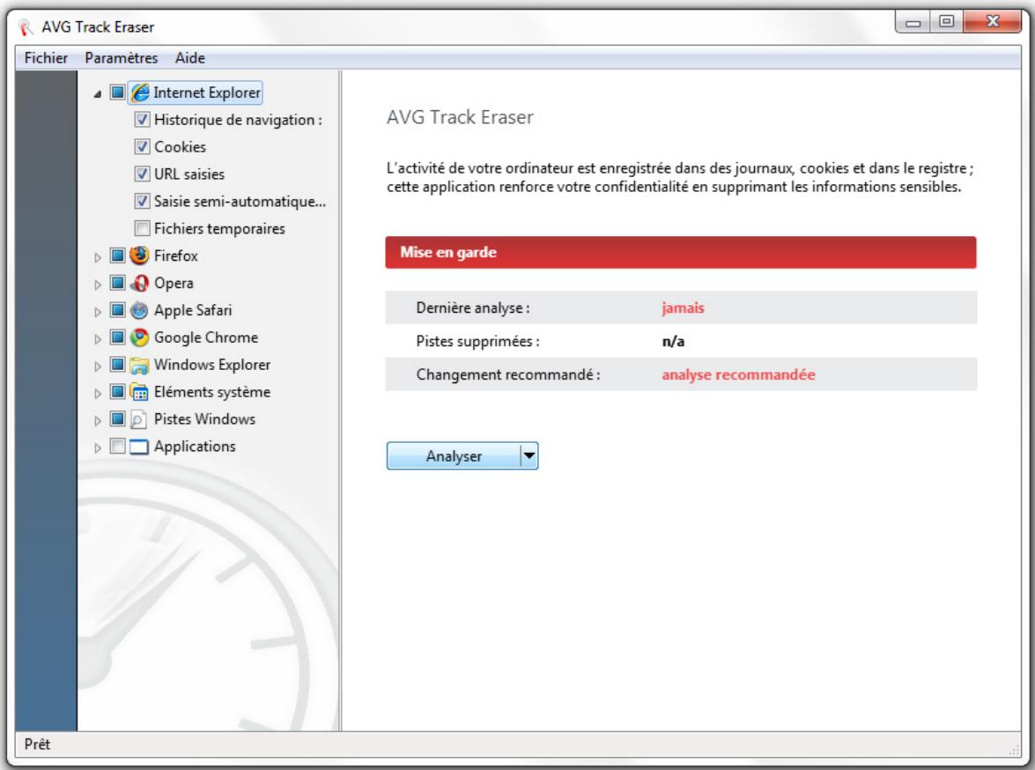Select the Applications label

click(195, 447)
